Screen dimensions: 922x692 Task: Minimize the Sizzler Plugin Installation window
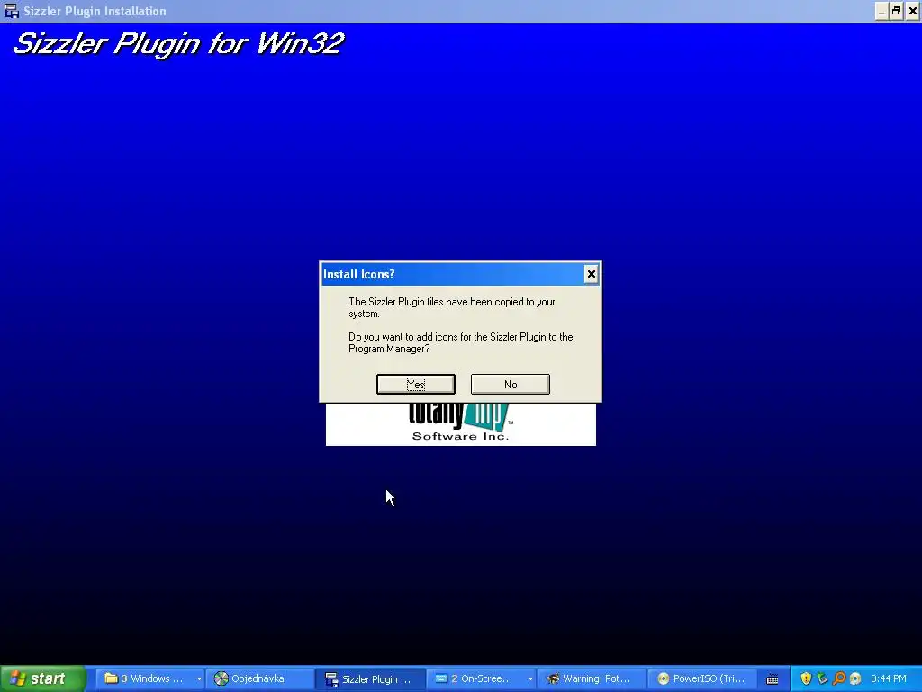tap(881, 11)
